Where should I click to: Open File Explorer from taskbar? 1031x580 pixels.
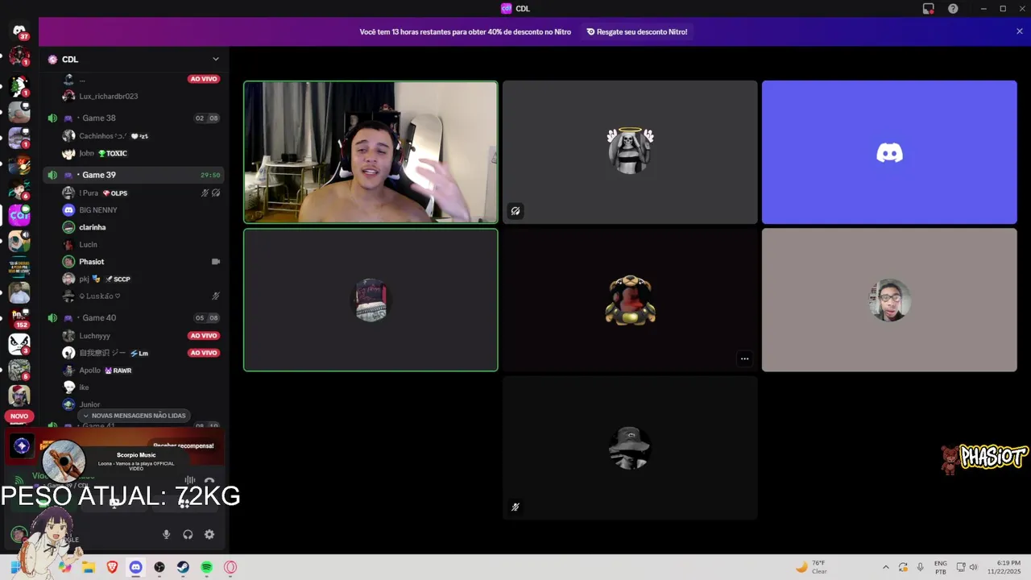[x=89, y=567]
